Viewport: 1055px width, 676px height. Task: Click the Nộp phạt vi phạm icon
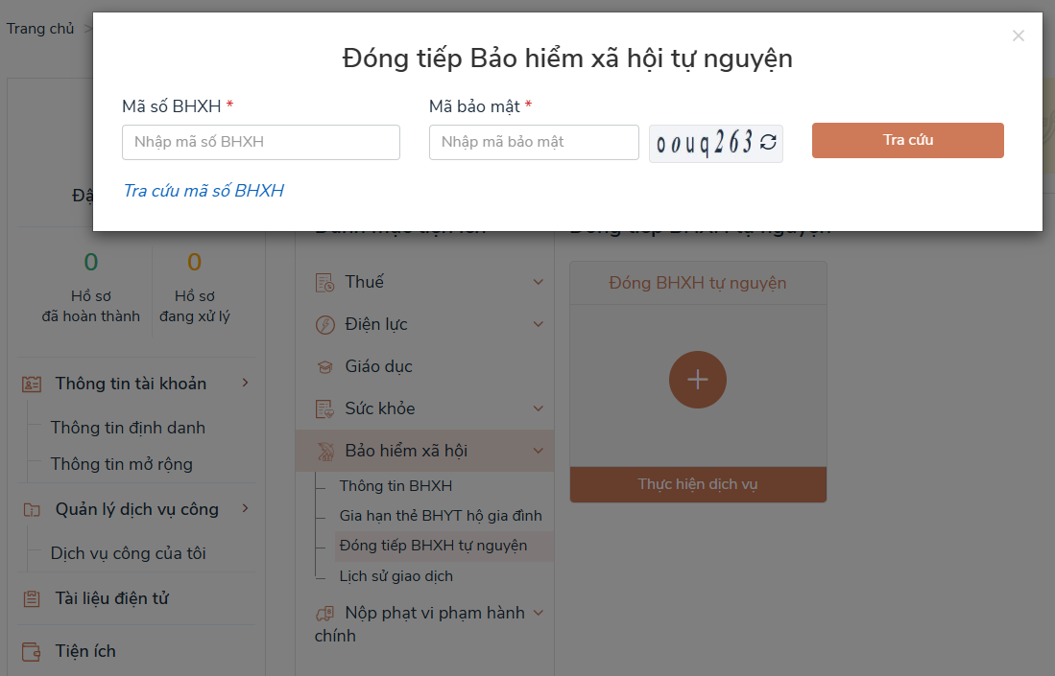pos(325,613)
